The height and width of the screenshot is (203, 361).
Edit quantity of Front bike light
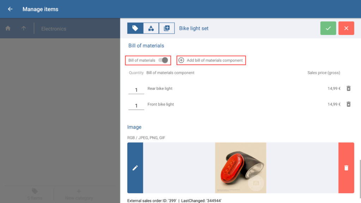click(x=136, y=106)
